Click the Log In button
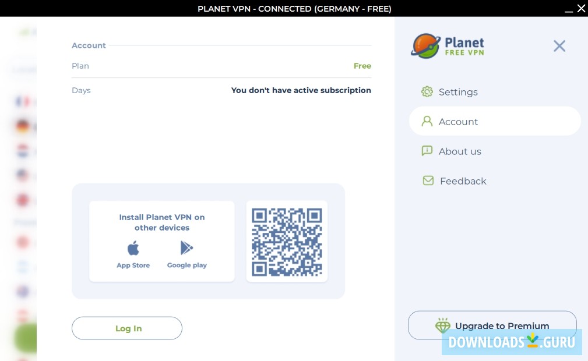The width and height of the screenshot is (588, 361). click(127, 328)
